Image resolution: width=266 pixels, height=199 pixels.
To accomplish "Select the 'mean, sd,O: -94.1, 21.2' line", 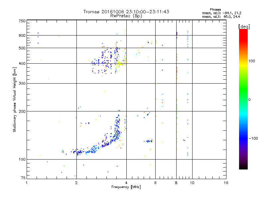I will [x=221, y=13].
